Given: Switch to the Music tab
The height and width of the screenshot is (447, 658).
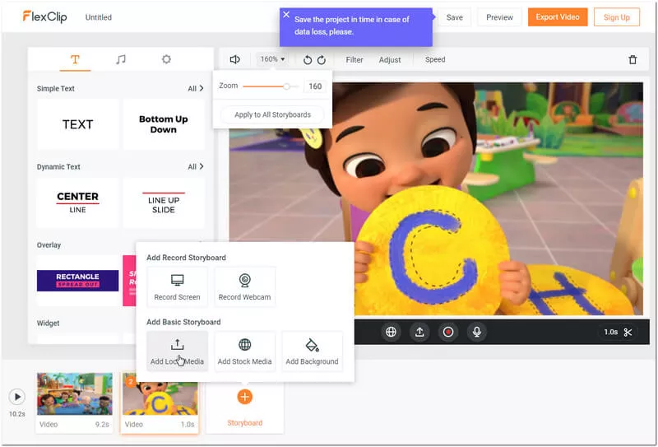Looking at the screenshot, I should coord(120,59).
